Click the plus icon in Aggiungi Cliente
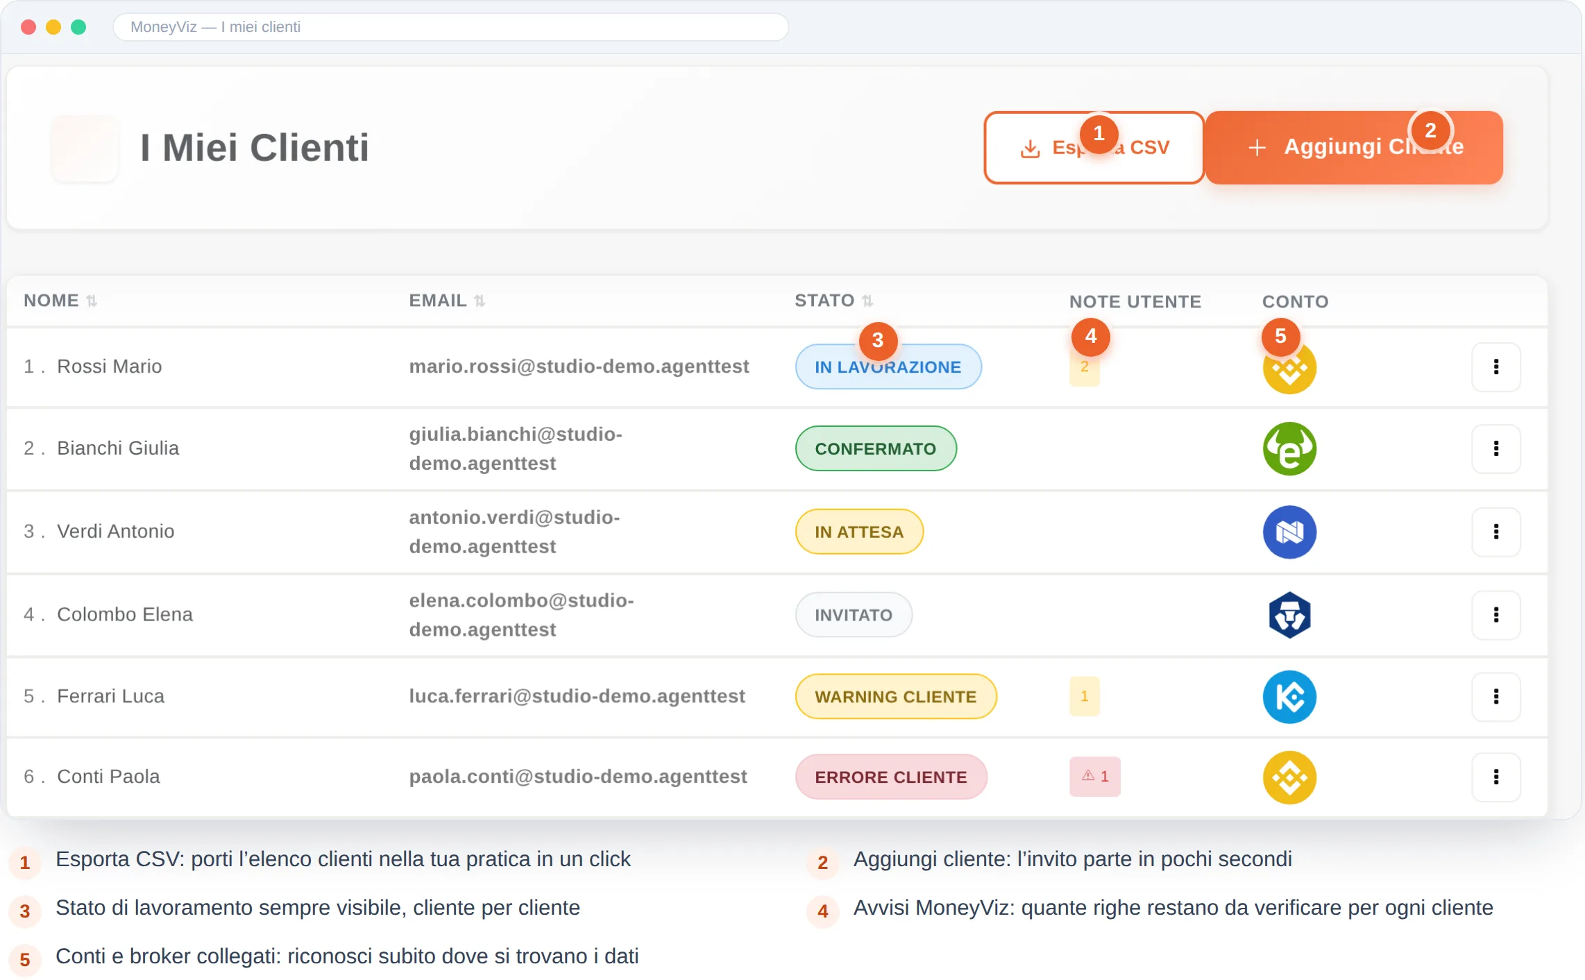 tap(1257, 148)
